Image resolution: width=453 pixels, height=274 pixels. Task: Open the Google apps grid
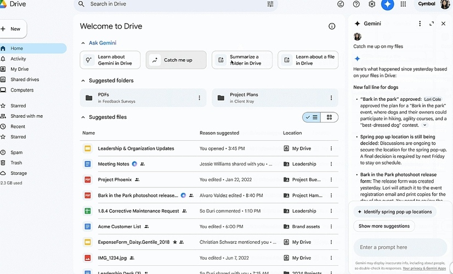[x=403, y=4]
